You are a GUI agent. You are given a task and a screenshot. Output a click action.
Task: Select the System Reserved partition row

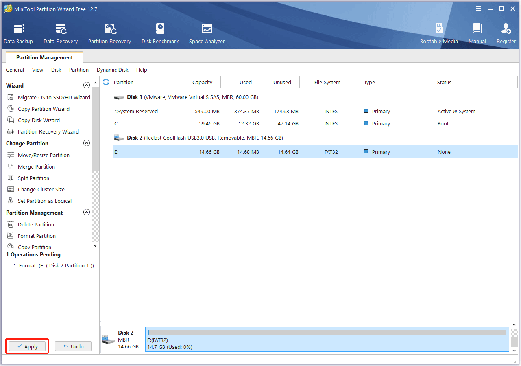point(315,111)
